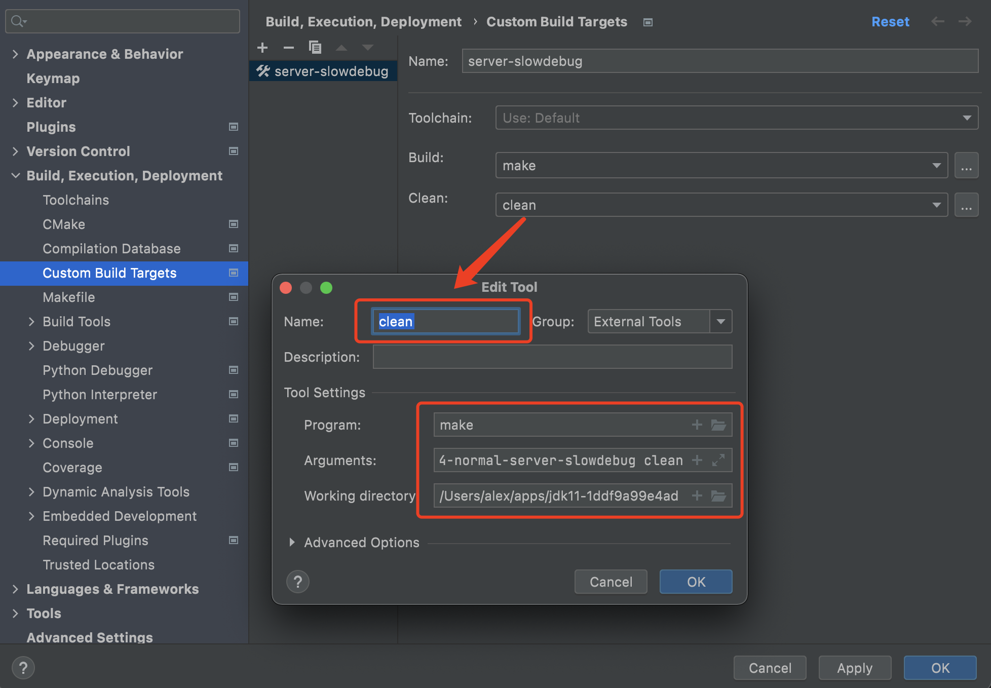Click the remove target minus icon

289,48
